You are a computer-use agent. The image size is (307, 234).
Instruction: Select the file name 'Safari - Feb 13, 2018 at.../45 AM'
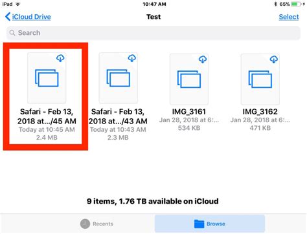coord(47,116)
